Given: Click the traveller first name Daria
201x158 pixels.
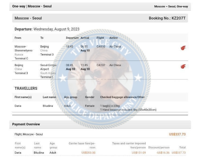Looking at the screenshot, I should [x=18, y=106].
